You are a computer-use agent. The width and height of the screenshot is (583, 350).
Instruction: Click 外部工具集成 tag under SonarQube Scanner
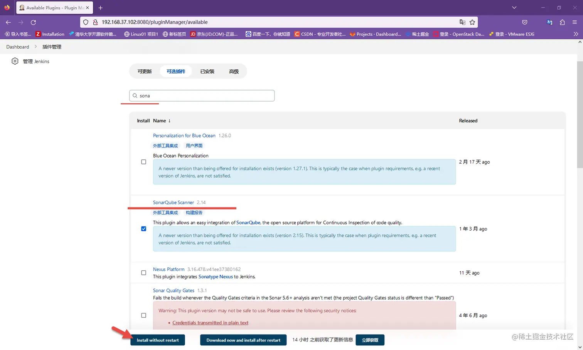(x=165, y=213)
